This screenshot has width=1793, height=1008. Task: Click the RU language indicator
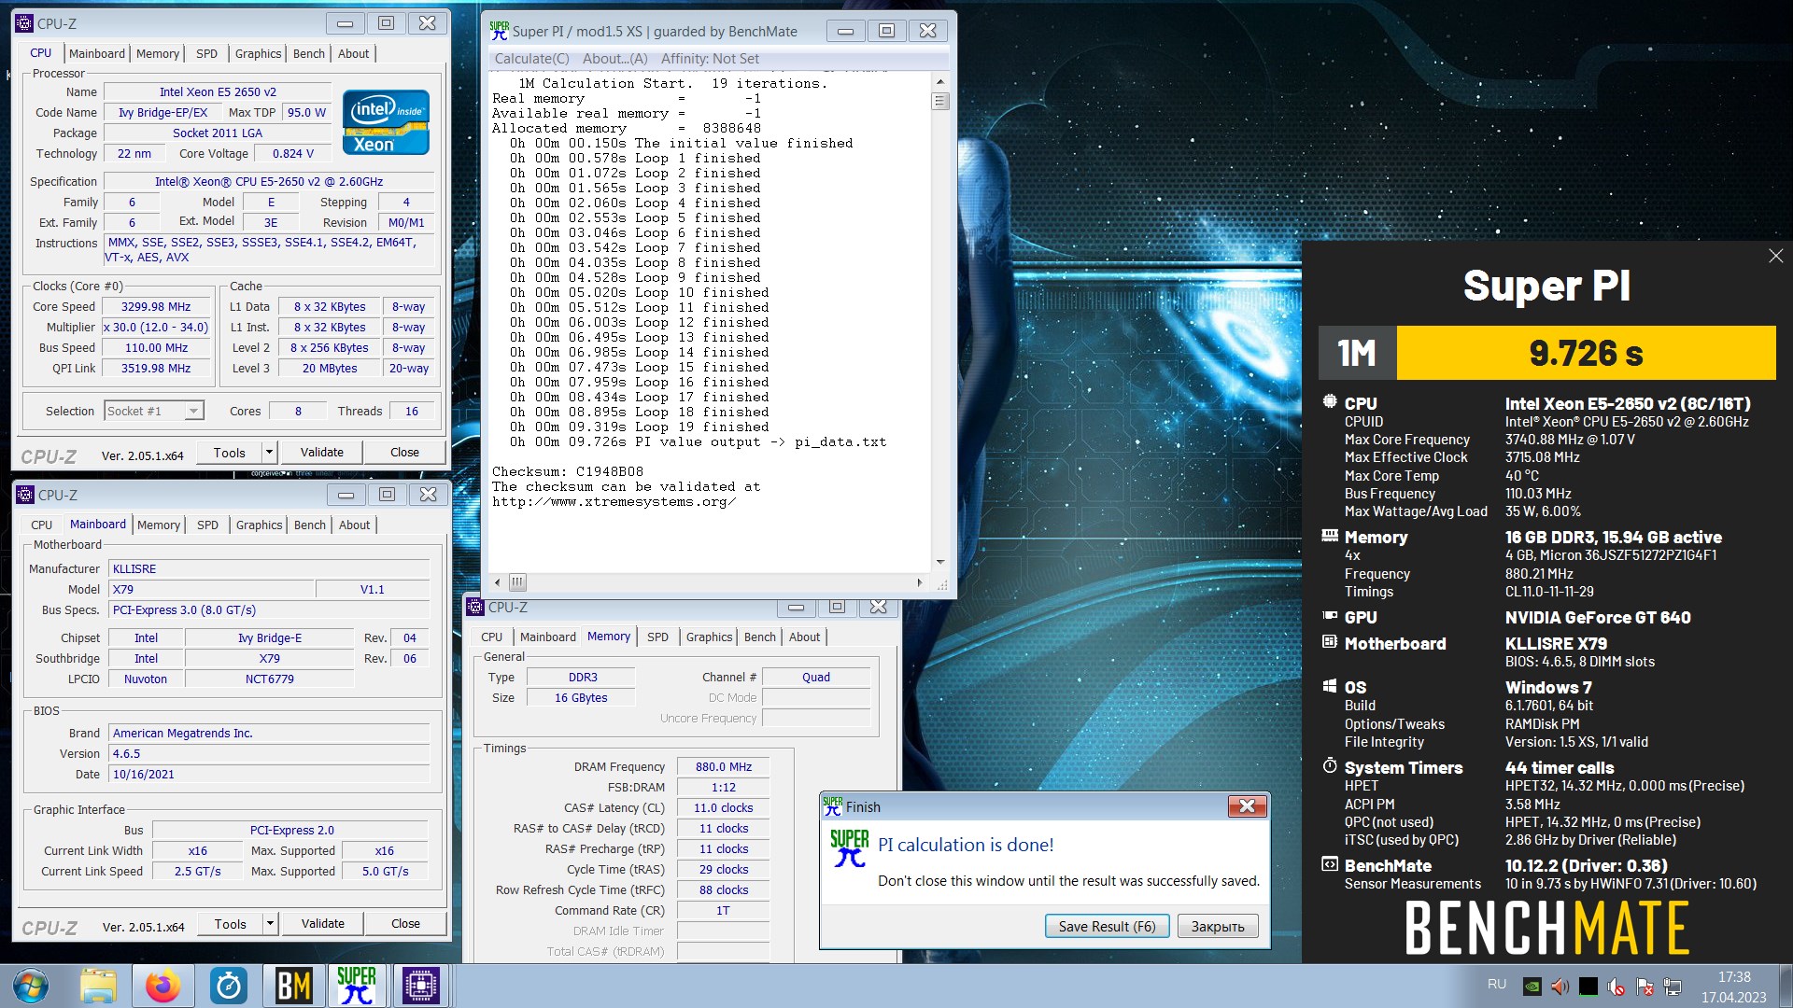(1497, 984)
